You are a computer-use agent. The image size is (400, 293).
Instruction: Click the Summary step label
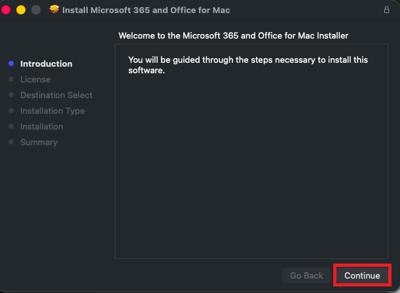point(39,142)
